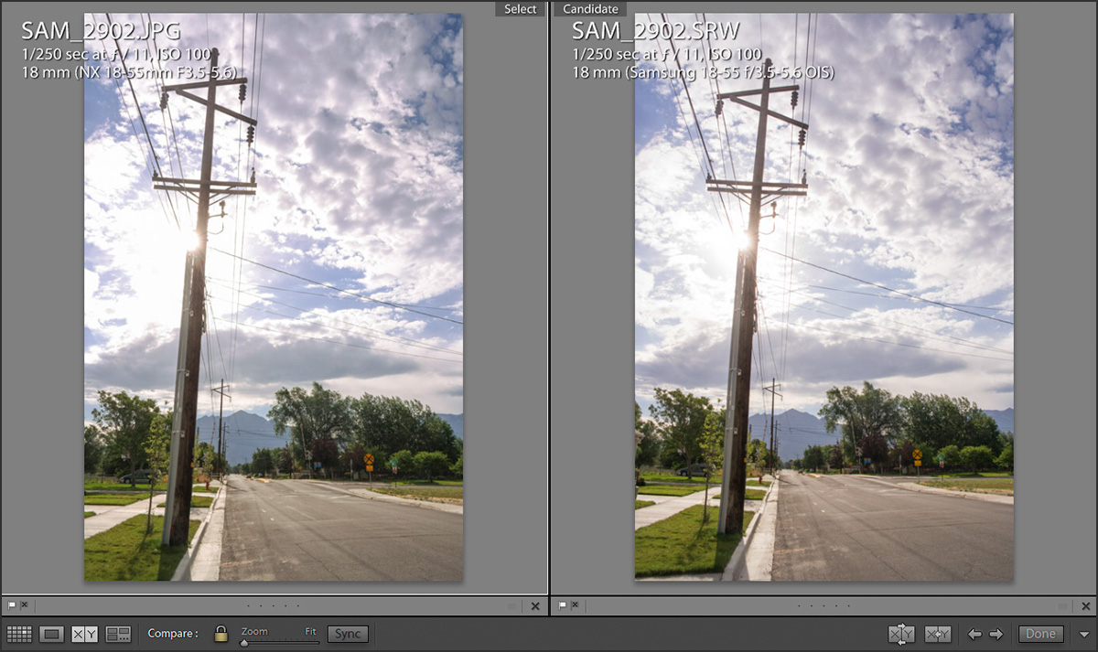Close the Candidate photo panel

point(1085,606)
